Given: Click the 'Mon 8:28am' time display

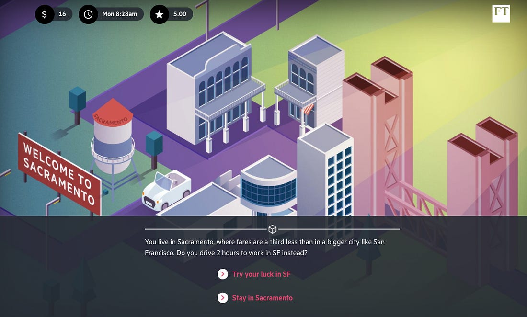Looking at the screenshot, I should click(x=120, y=14).
